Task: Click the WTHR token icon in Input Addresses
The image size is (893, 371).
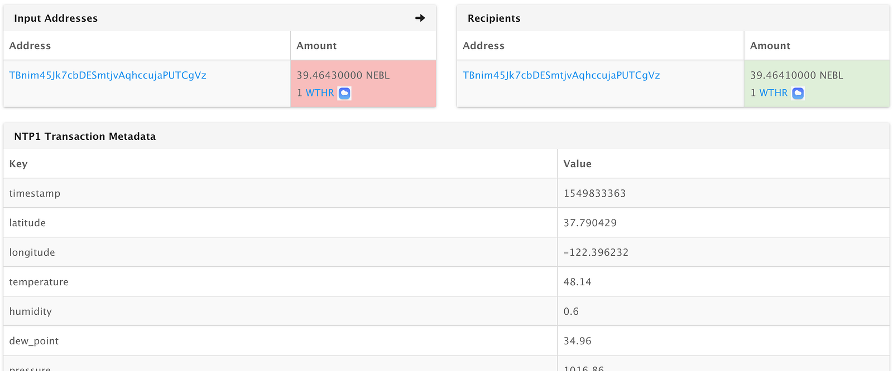Action: click(x=344, y=93)
